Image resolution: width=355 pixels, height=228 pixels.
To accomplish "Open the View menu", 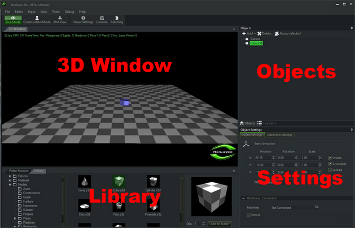I will 43,12.
